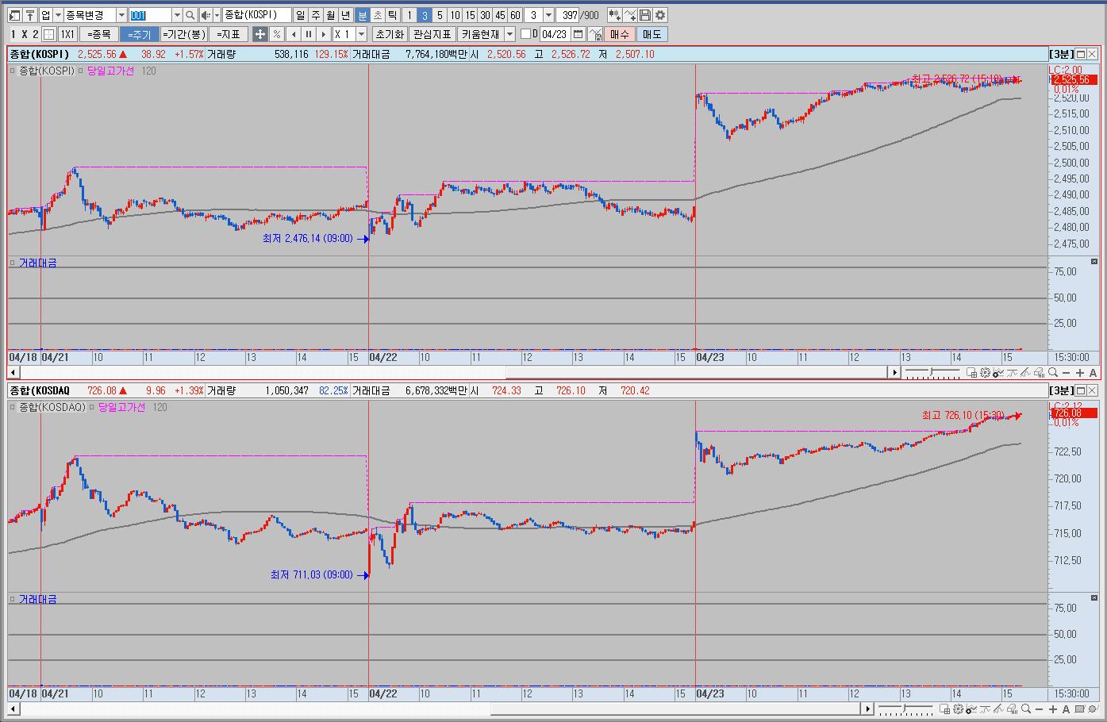Expand the sound options dropdown arrow
The height and width of the screenshot is (722, 1107).
click(217, 15)
